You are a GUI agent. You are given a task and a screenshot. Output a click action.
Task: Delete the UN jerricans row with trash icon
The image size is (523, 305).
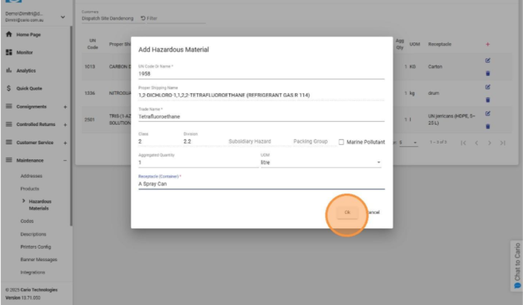[x=488, y=126]
